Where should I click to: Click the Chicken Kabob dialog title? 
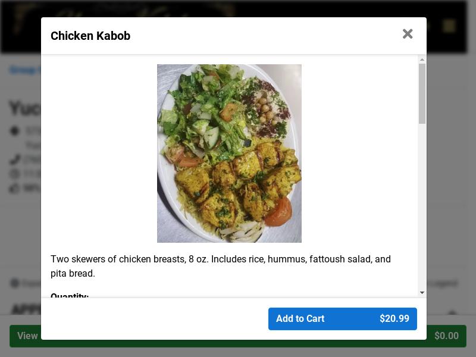90,36
